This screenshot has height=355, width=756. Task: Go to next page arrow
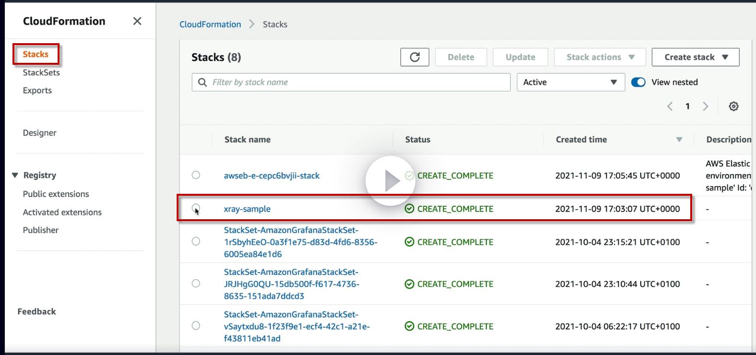click(x=705, y=106)
